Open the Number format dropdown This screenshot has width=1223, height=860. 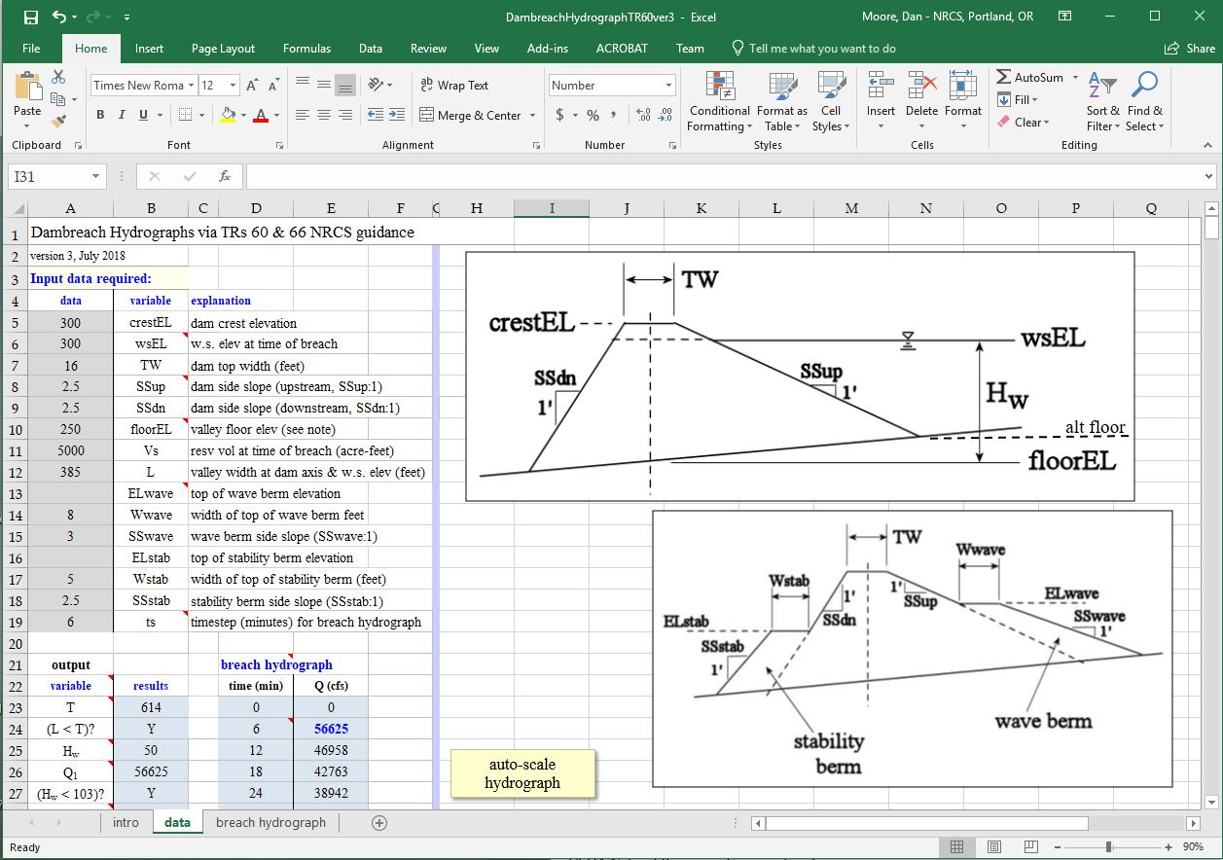[x=668, y=86]
